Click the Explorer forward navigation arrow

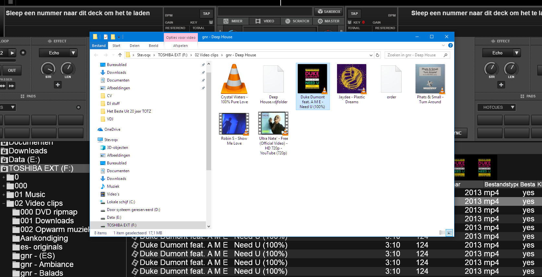(x=106, y=55)
